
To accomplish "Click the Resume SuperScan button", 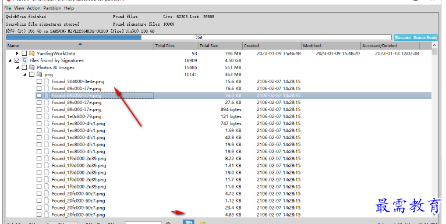I will click(416, 37).
